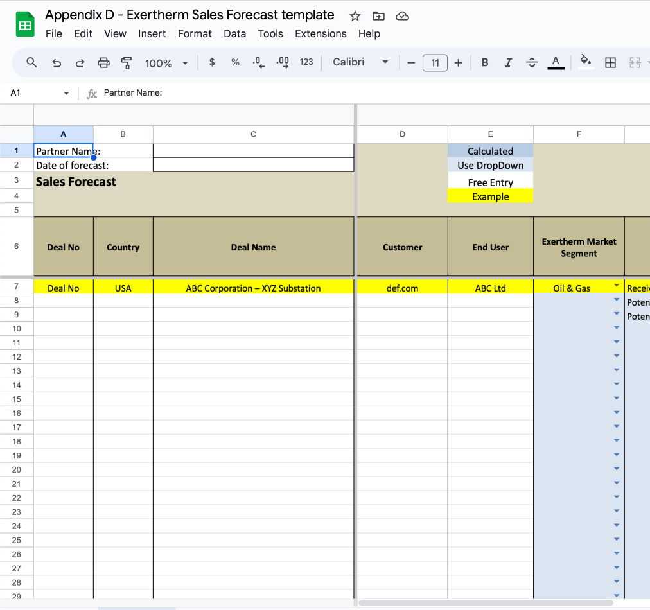The image size is (650, 610).
Task: Toggle bold formatting
Action: [484, 62]
